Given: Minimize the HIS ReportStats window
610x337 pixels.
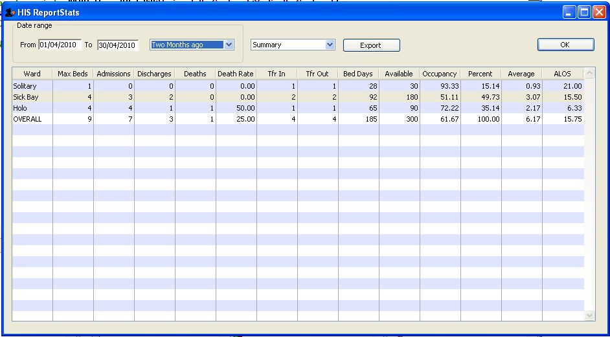Looking at the screenshot, I should click(x=569, y=12).
